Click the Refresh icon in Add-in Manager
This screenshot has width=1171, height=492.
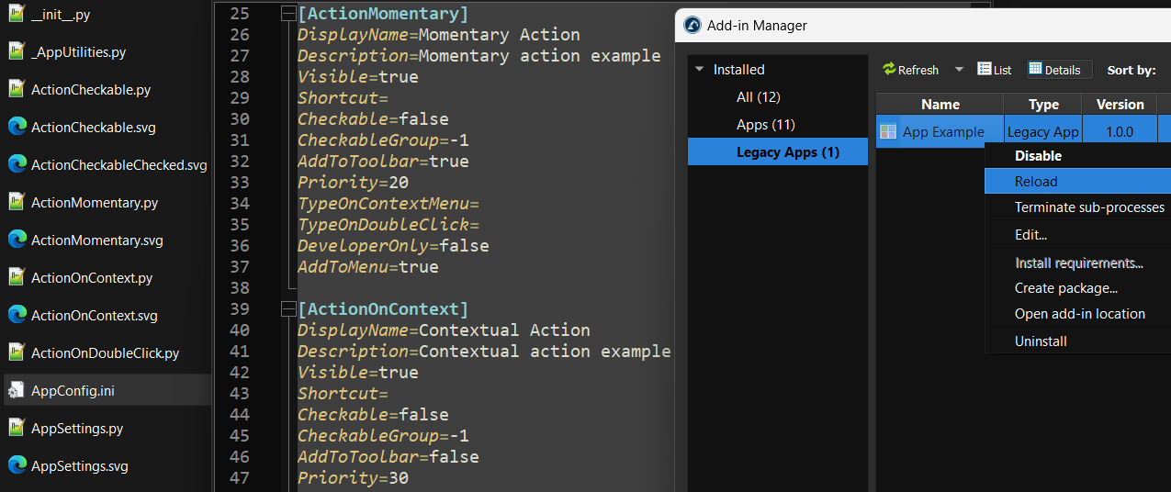889,70
